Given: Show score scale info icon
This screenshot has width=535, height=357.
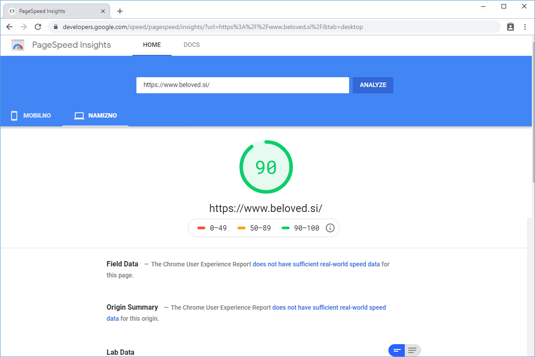Looking at the screenshot, I should 330,228.
